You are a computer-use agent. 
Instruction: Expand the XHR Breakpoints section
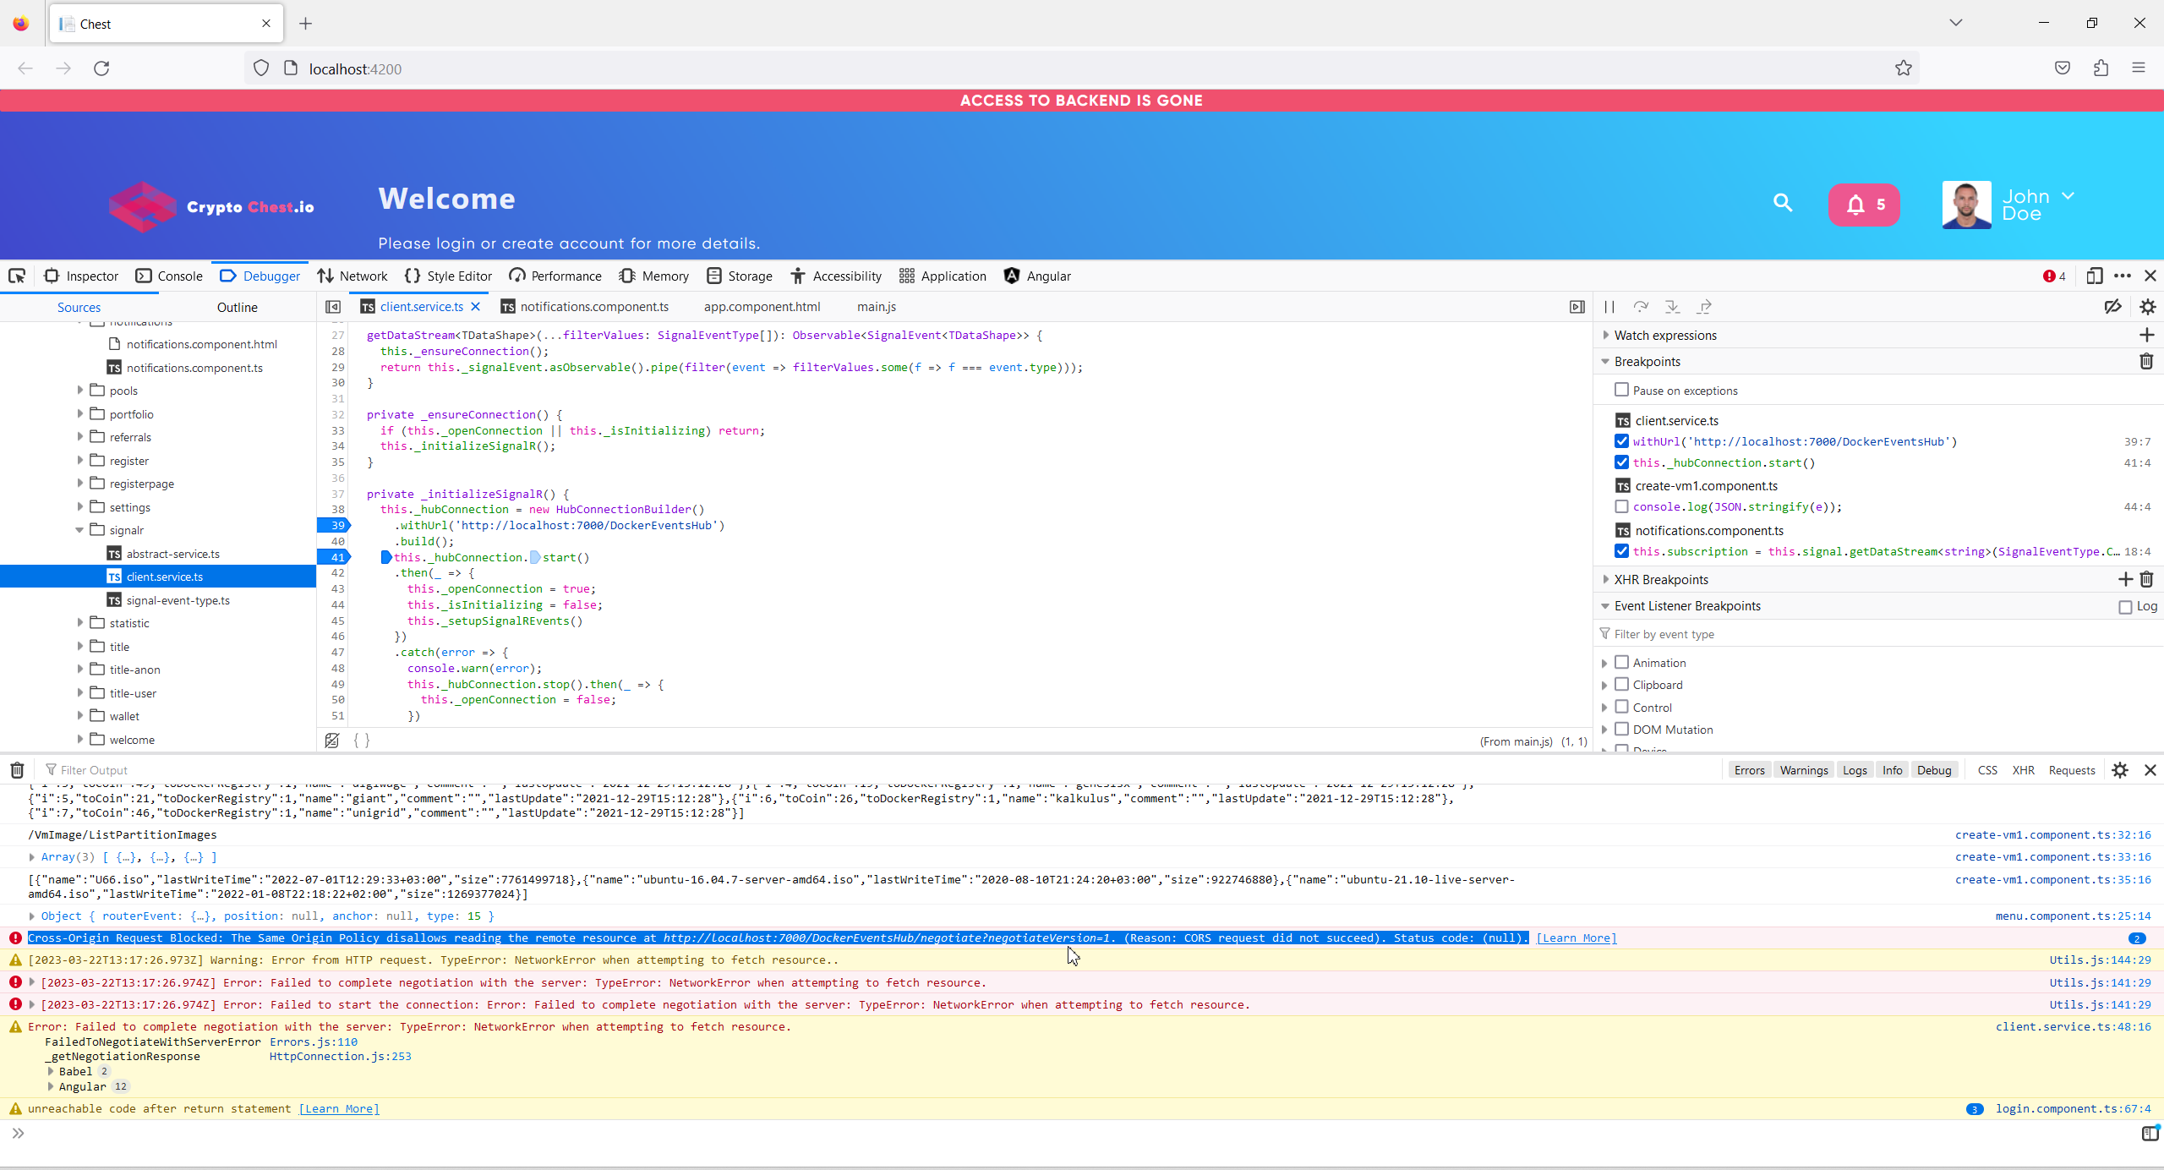1660,579
